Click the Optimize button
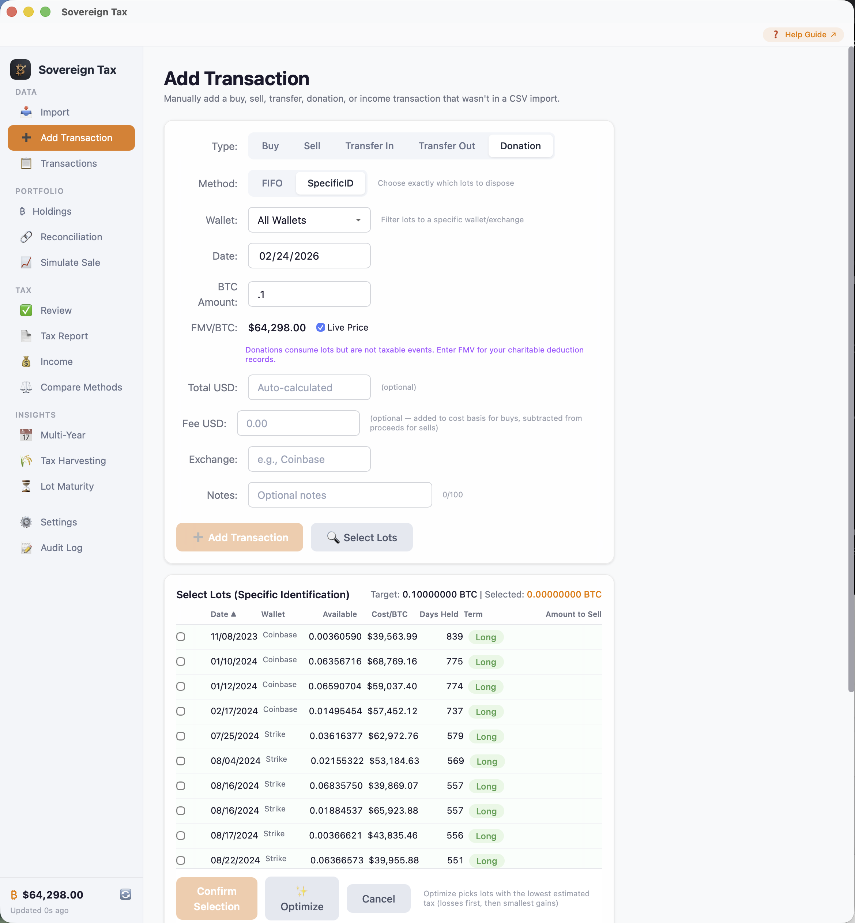 tap(302, 898)
